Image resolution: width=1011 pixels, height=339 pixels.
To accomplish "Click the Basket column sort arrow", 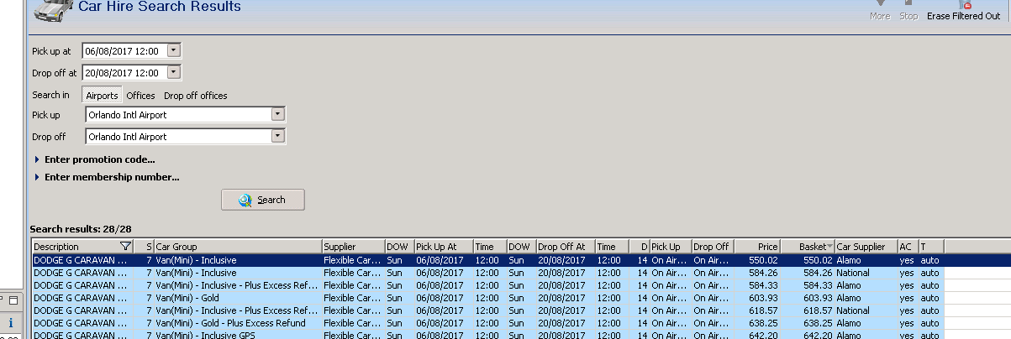I will (x=830, y=247).
